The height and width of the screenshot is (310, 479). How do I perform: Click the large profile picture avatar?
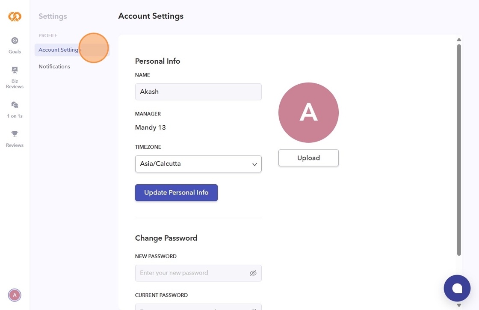coord(308,112)
